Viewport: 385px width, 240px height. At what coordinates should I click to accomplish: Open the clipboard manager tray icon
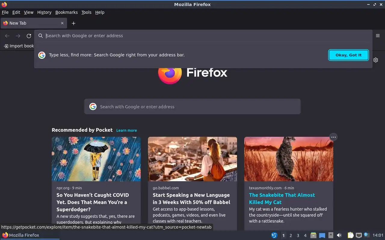350,235
